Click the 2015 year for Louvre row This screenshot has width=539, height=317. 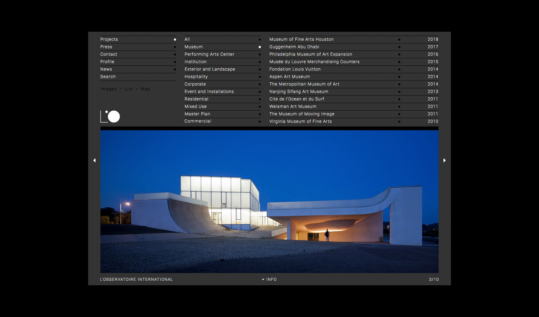click(433, 62)
